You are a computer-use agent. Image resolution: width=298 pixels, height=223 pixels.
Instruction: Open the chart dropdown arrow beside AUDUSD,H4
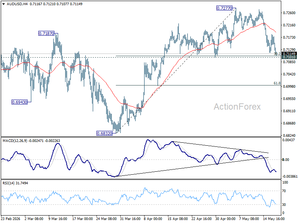click(4, 4)
